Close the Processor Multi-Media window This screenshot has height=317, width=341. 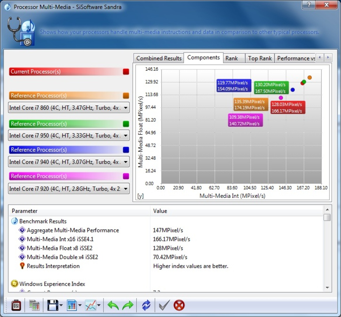pos(327,5)
